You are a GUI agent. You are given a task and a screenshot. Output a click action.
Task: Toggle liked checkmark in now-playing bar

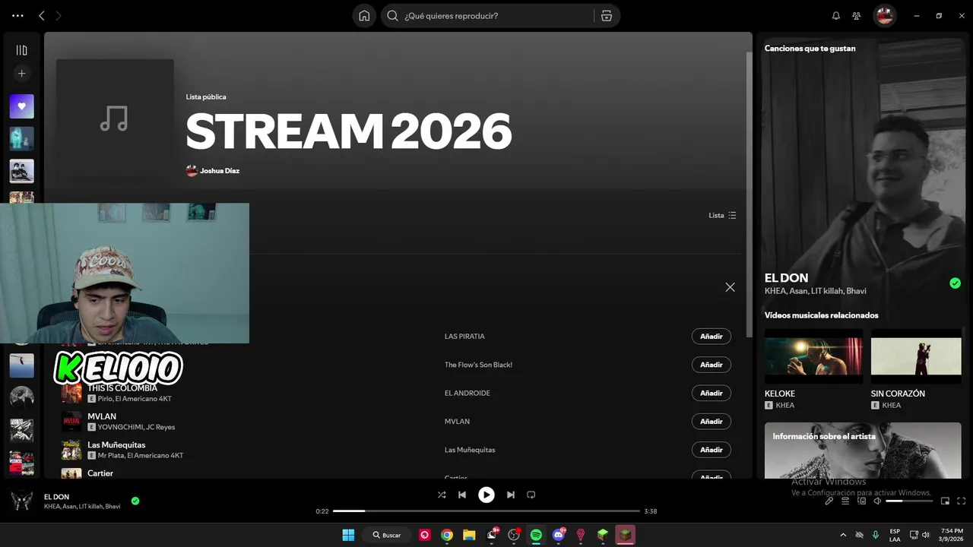[135, 501]
